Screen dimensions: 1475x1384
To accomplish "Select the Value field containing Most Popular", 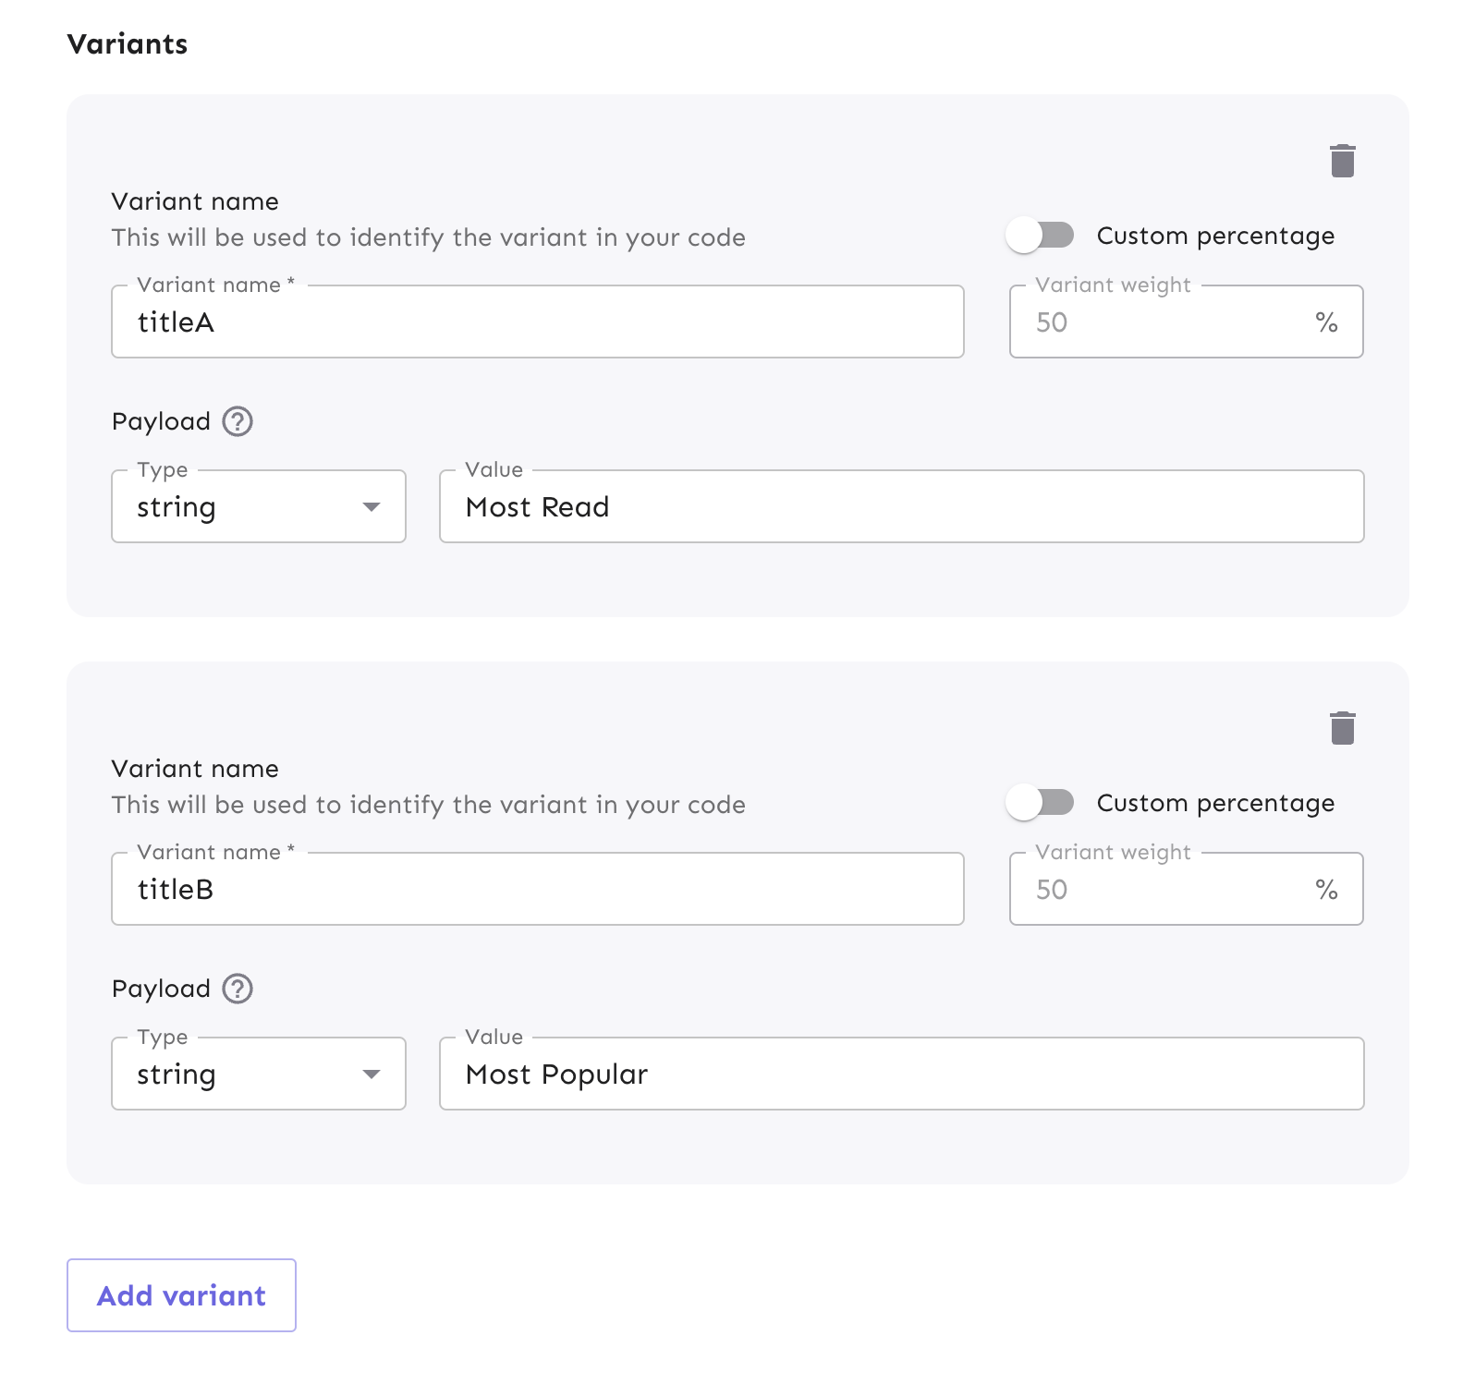I will coord(901,1074).
